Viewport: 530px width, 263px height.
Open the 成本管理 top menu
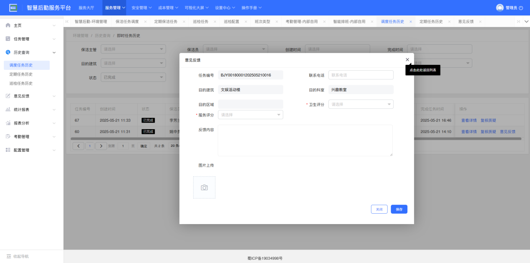[168, 8]
